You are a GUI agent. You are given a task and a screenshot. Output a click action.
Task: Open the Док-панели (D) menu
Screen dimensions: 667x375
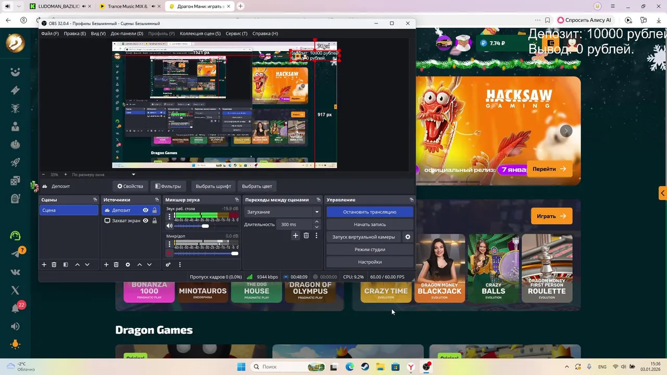pyautogui.click(x=127, y=33)
